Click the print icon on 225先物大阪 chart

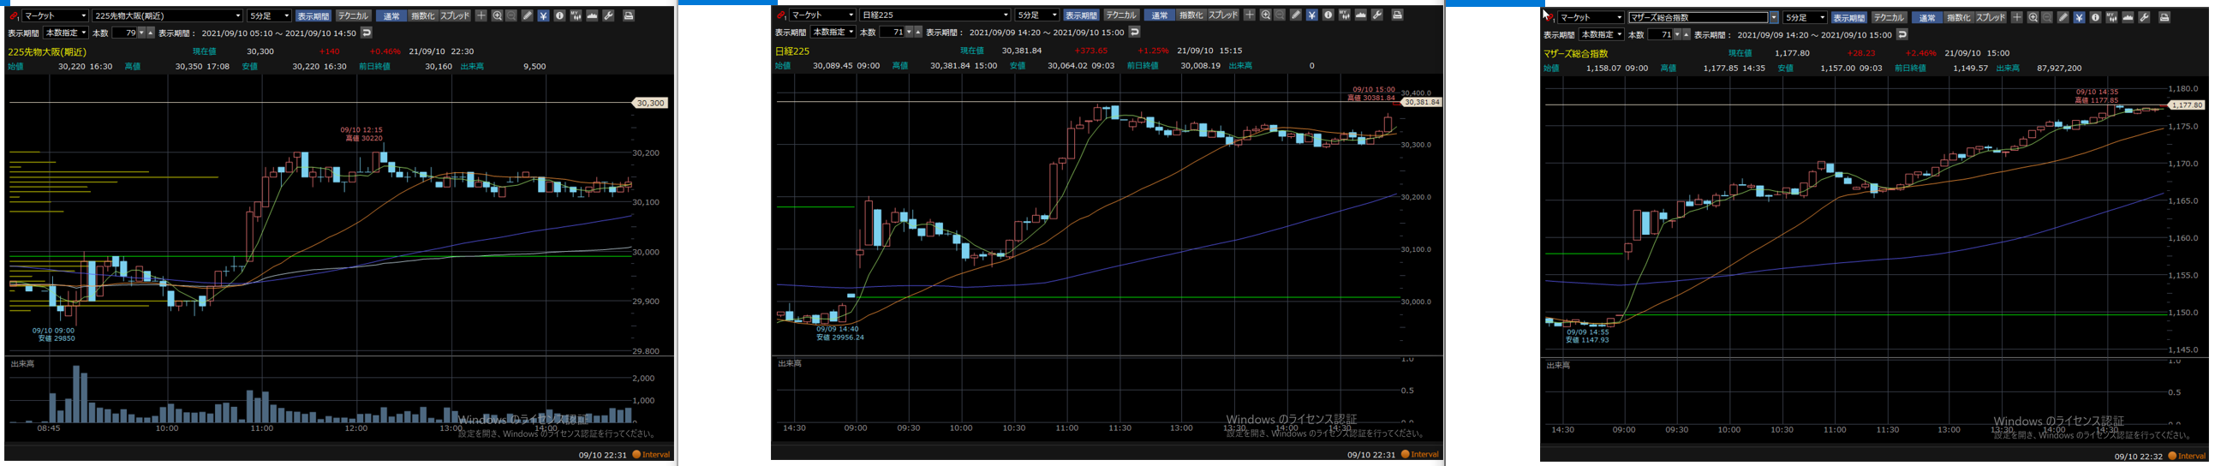(x=629, y=15)
